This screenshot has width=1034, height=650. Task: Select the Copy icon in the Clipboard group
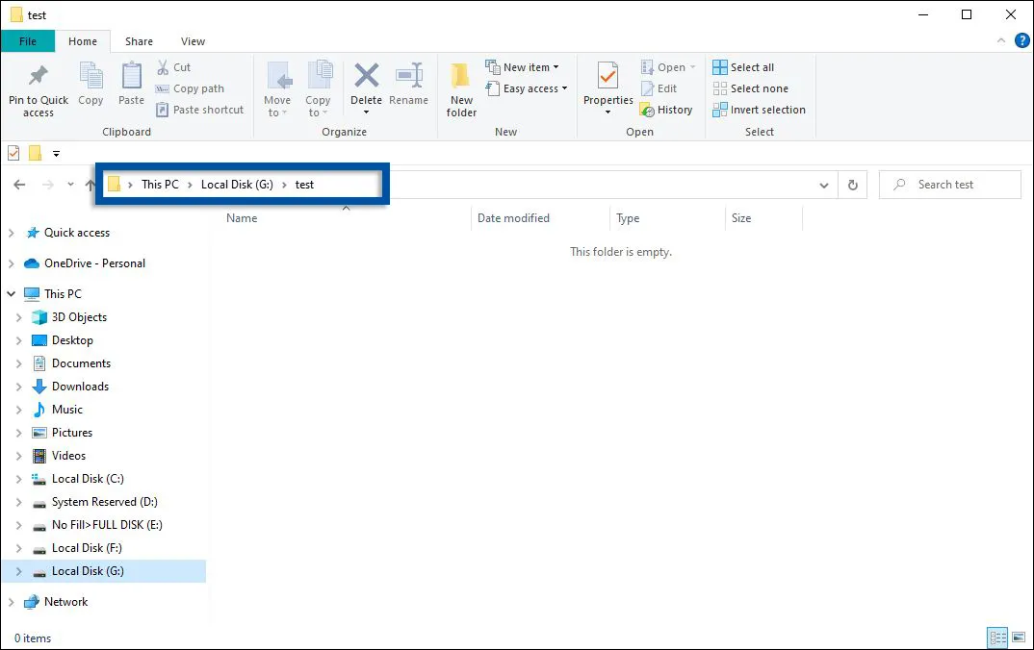coord(90,87)
